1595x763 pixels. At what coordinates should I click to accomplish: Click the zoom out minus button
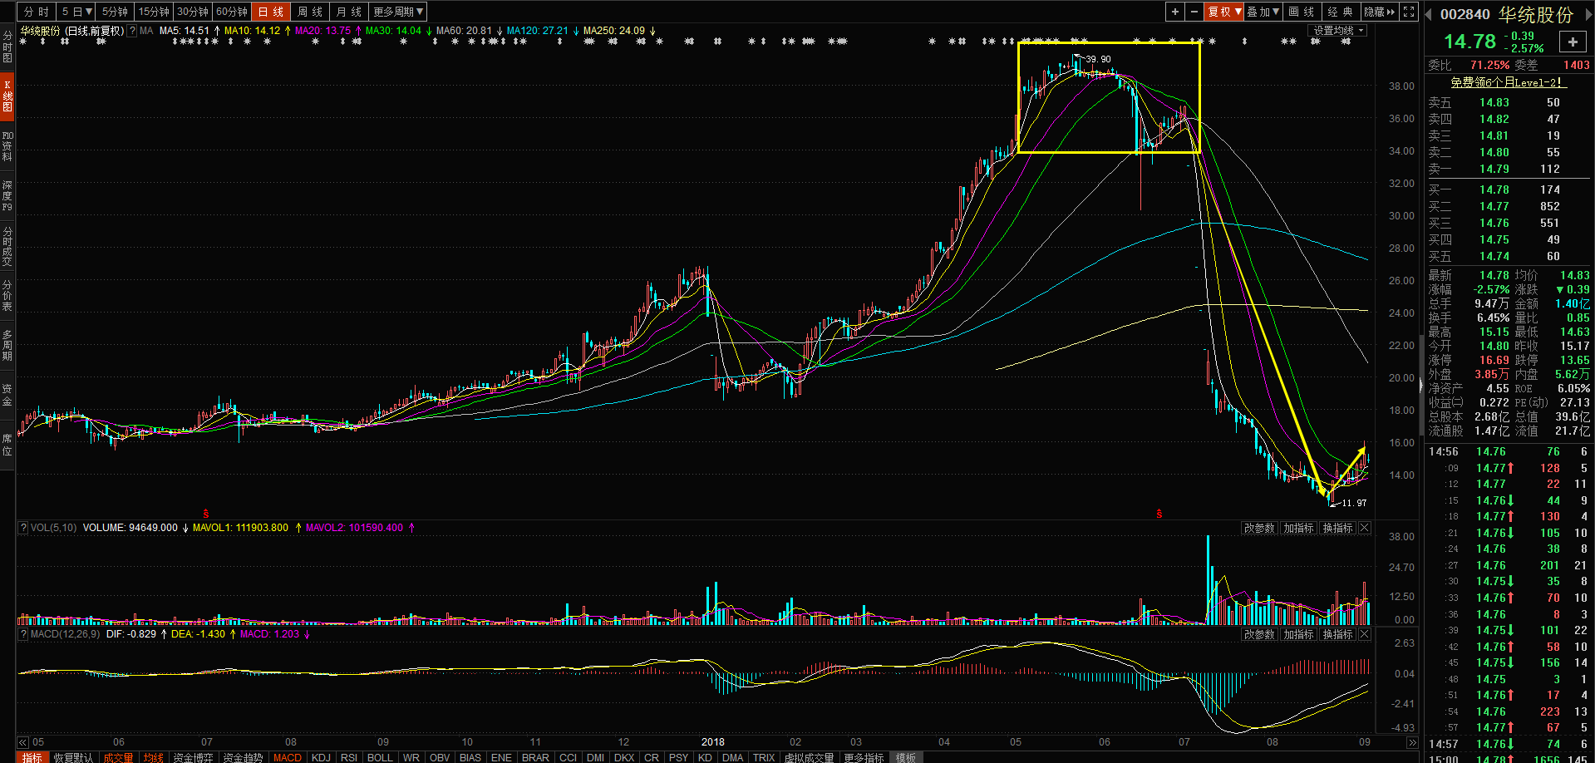(x=1194, y=12)
